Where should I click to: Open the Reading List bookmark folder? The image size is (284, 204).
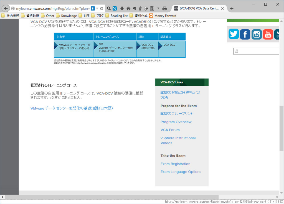(117, 16)
